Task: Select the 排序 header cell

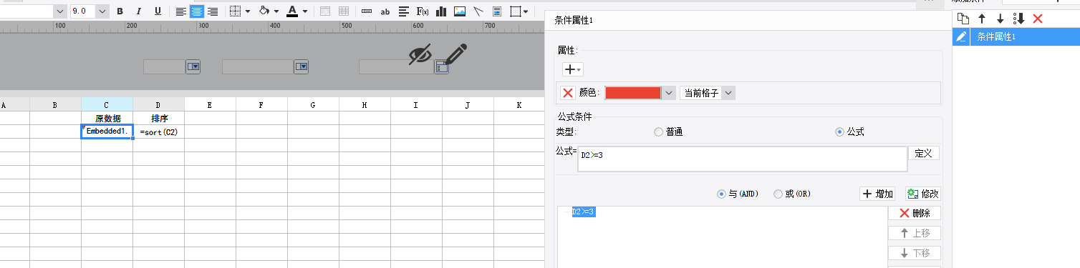Action: [158, 118]
